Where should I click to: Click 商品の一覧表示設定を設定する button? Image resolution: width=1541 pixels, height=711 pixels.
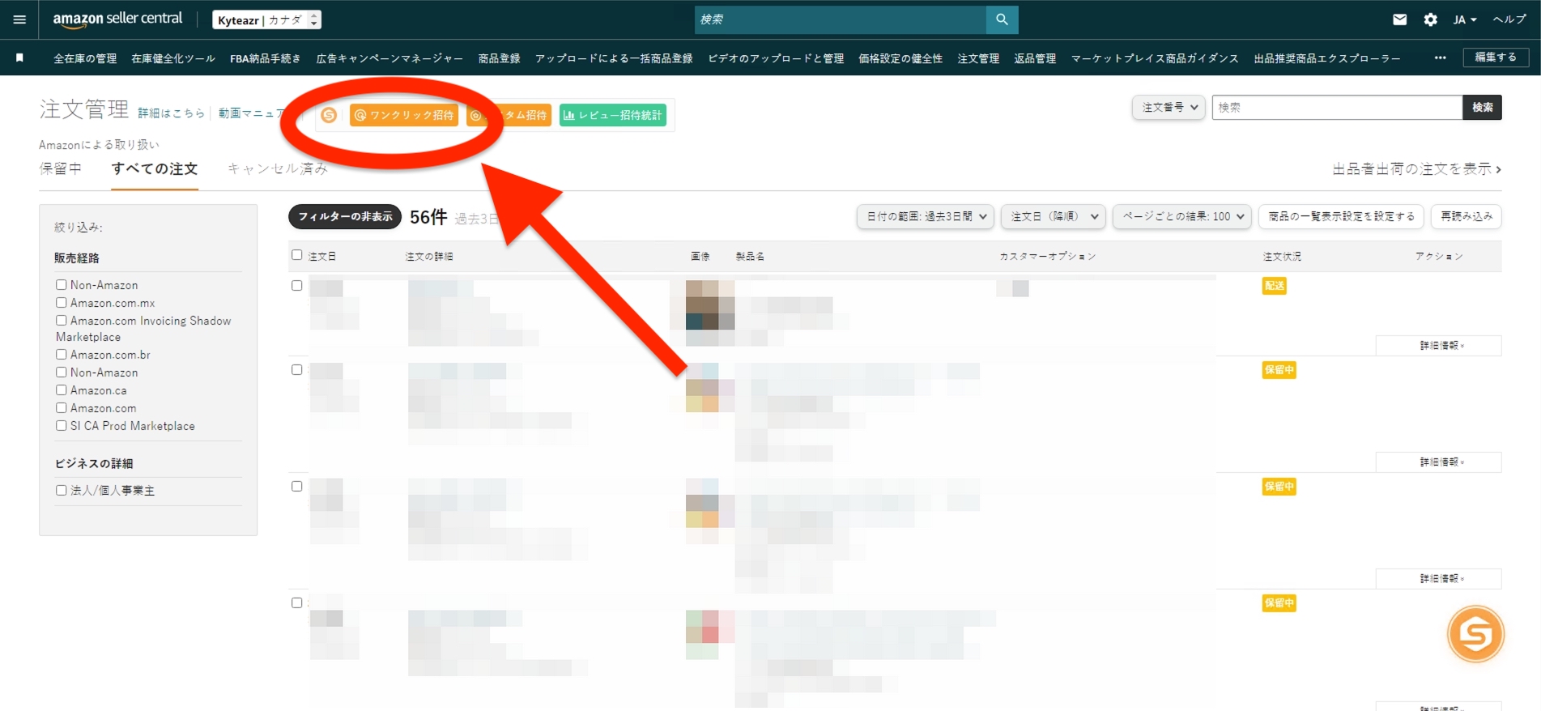point(1341,216)
